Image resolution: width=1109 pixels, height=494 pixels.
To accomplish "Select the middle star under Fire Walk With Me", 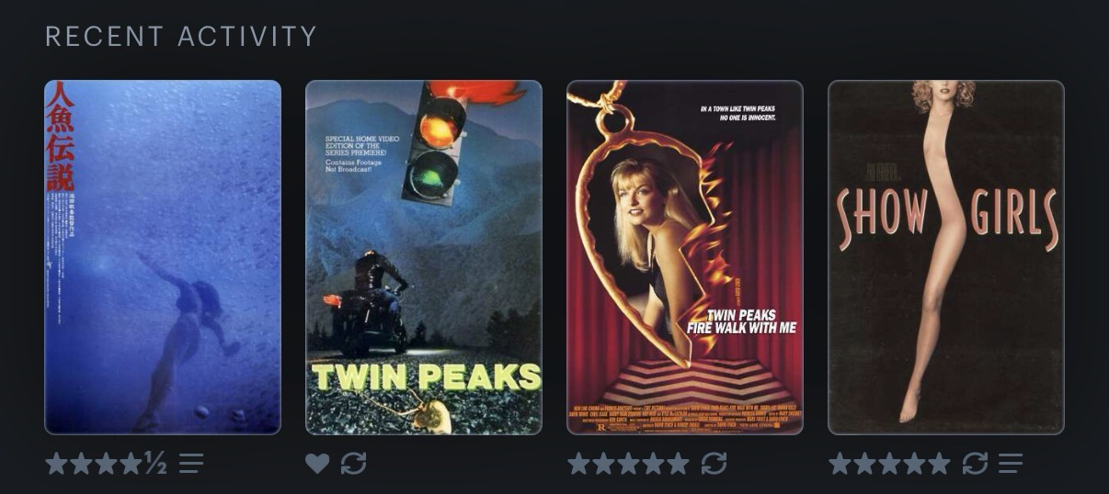I will (628, 464).
